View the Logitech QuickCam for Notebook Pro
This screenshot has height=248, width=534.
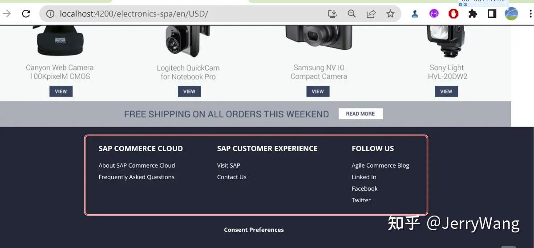[x=190, y=92]
